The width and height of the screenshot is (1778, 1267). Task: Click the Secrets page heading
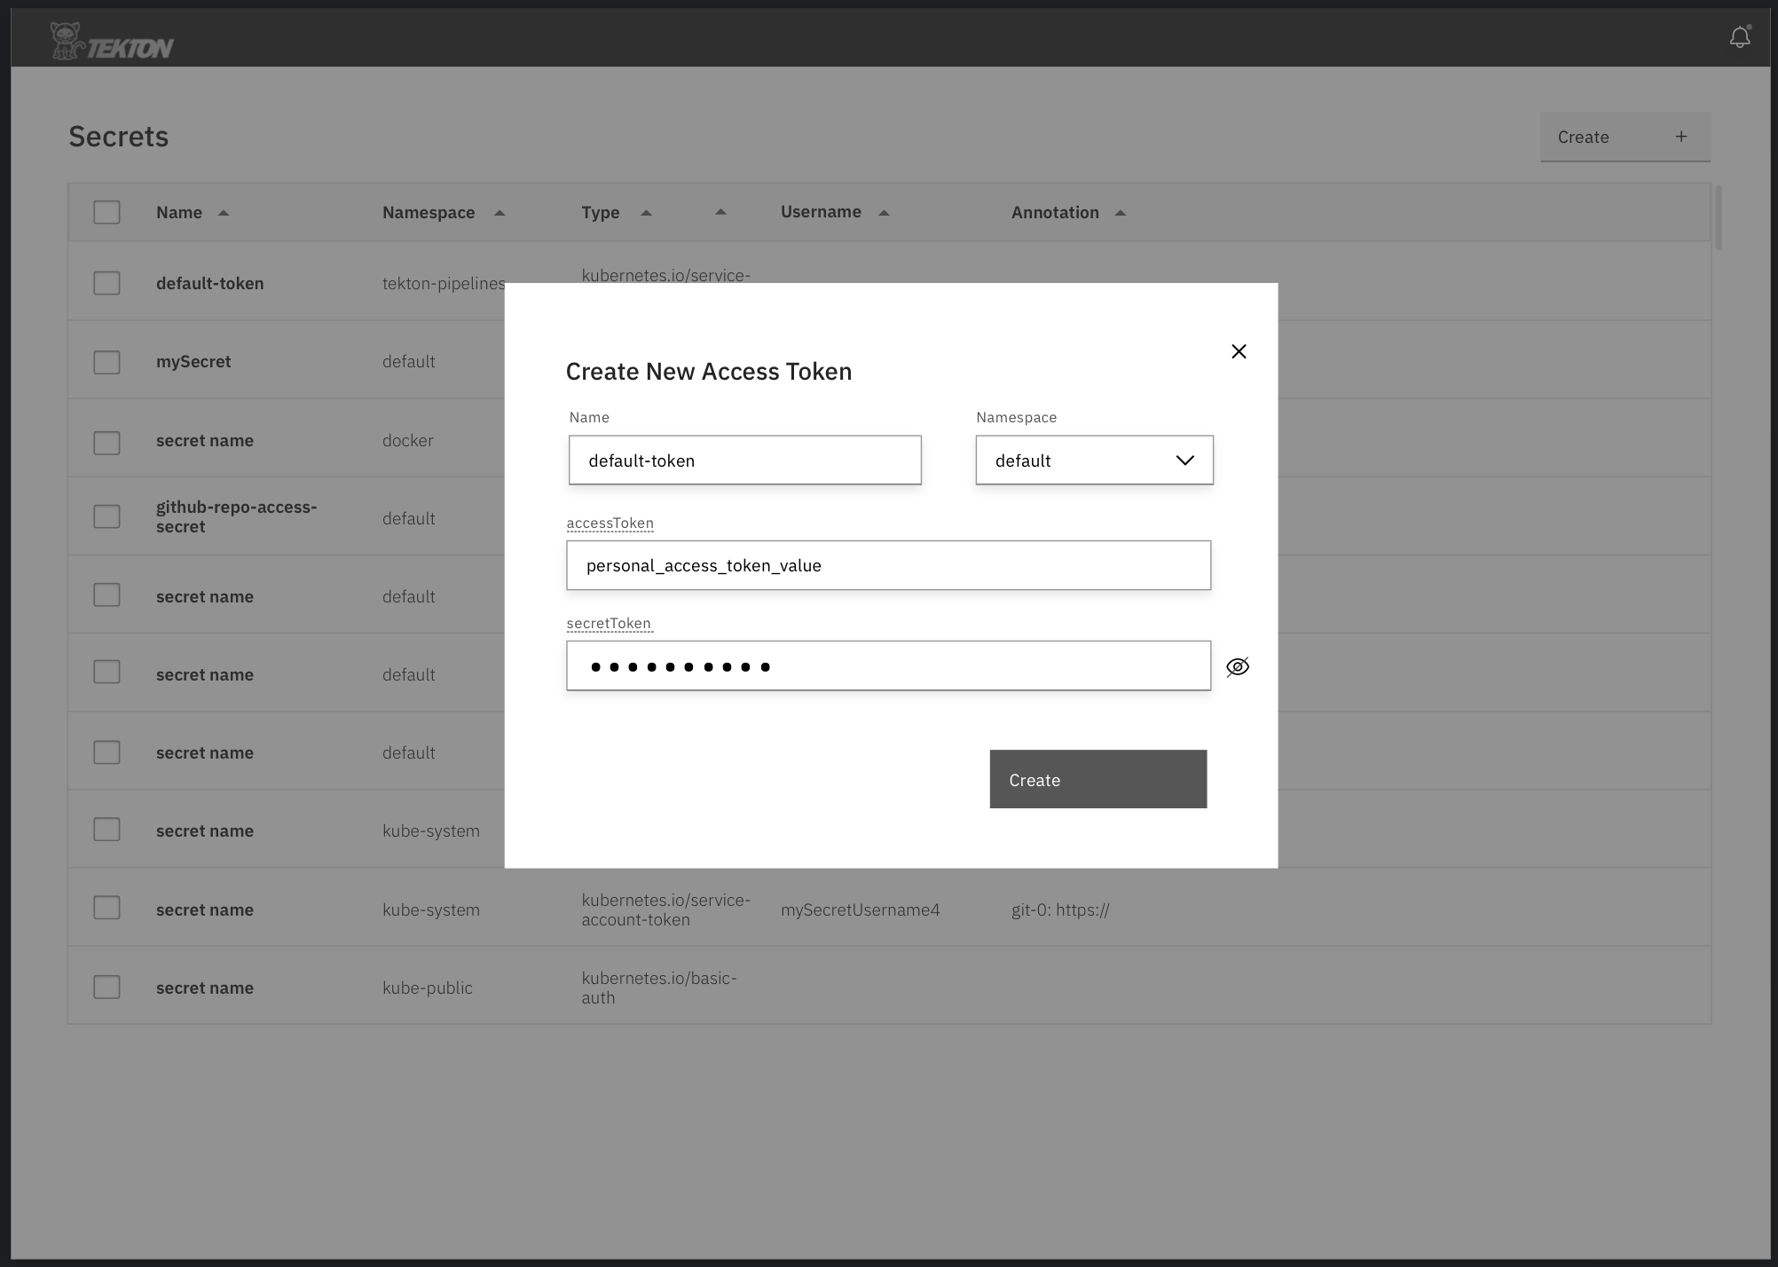tap(118, 136)
